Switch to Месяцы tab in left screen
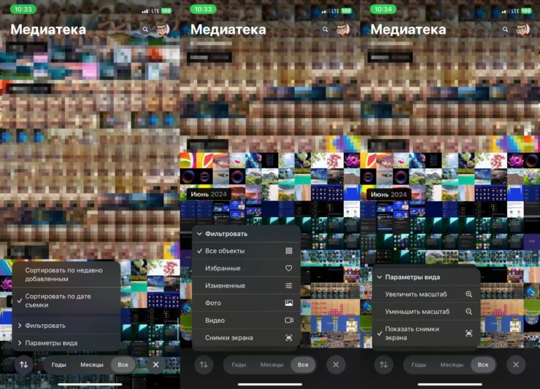The image size is (540, 389). click(x=92, y=365)
